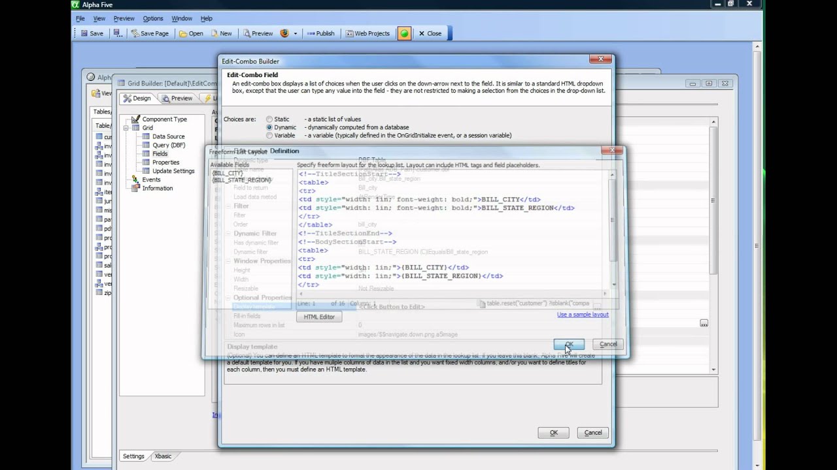Viewport: 837px width, 470px height.
Task: Click the ellipsis button on the right panel
Action: [704, 324]
